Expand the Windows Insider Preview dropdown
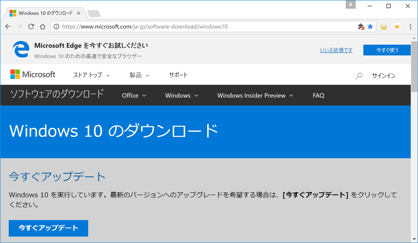The height and width of the screenshot is (243, 418). coord(255,96)
